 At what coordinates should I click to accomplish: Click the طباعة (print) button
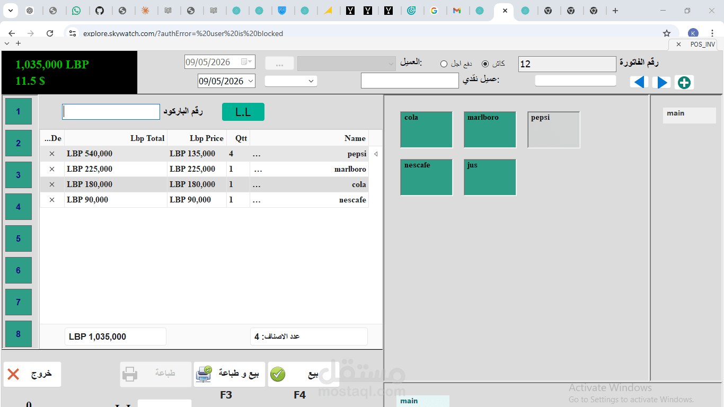pos(155,374)
